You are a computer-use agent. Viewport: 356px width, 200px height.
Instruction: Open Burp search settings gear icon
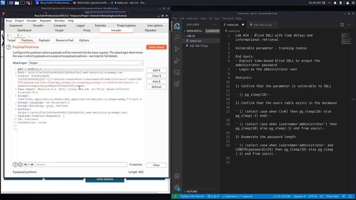pos(20,164)
